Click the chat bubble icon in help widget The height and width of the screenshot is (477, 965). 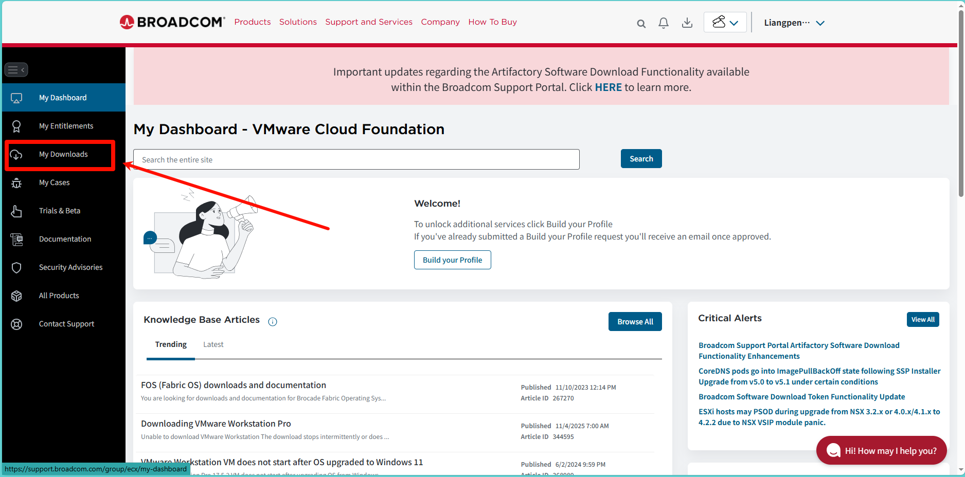(x=833, y=450)
